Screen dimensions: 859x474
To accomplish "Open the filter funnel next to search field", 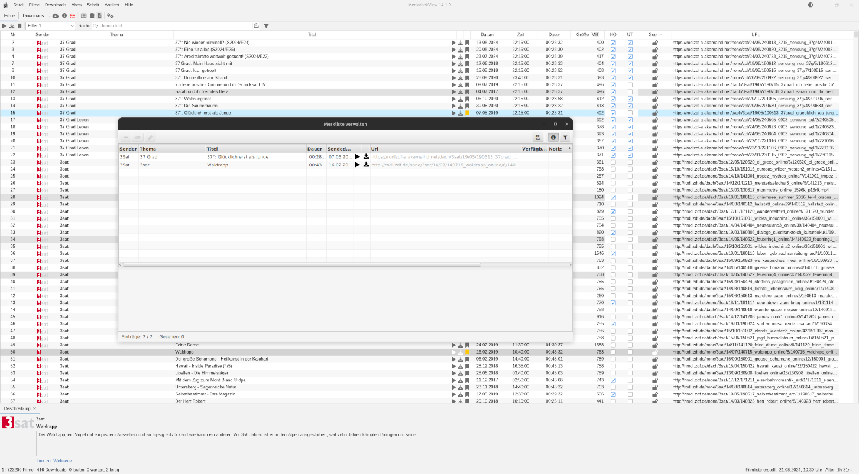I will [x=266, y=26].
